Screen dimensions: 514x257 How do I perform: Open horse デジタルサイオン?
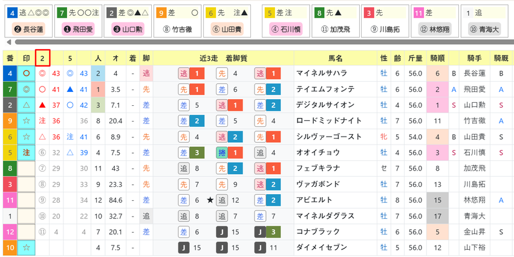(325, 105)
